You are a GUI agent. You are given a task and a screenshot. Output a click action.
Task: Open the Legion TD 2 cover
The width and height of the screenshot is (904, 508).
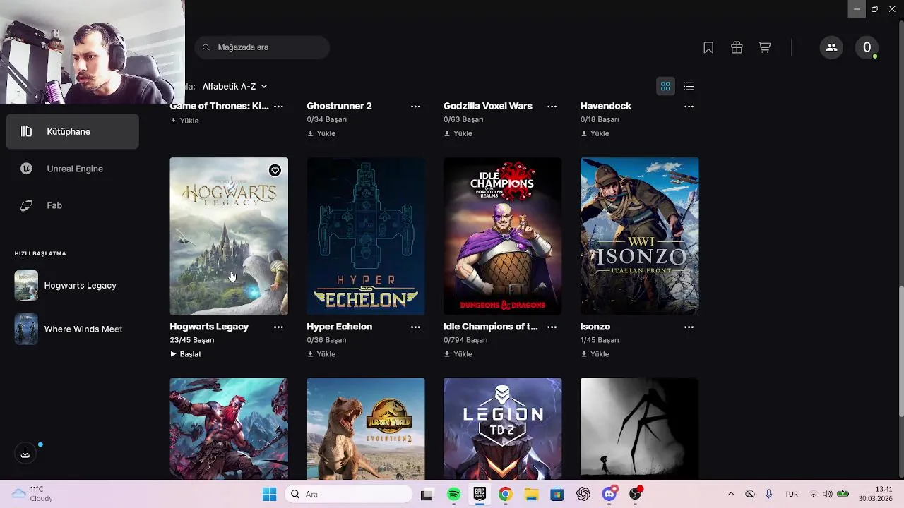503,429
